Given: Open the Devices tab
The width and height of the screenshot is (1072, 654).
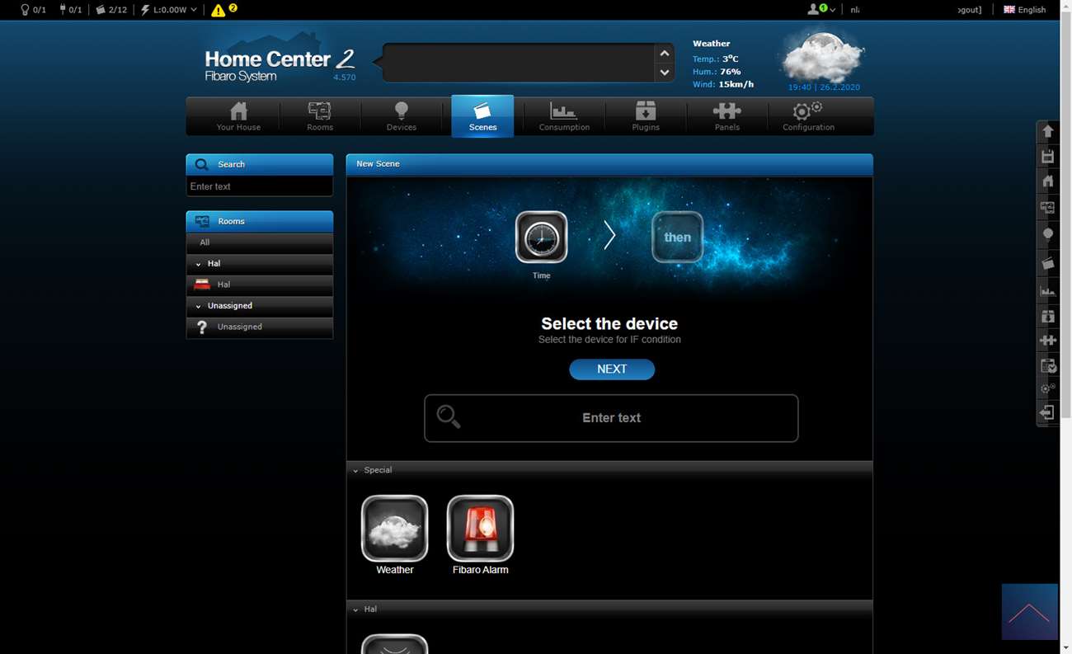Looking at the screenshot, I should click(x=401, y=116).
